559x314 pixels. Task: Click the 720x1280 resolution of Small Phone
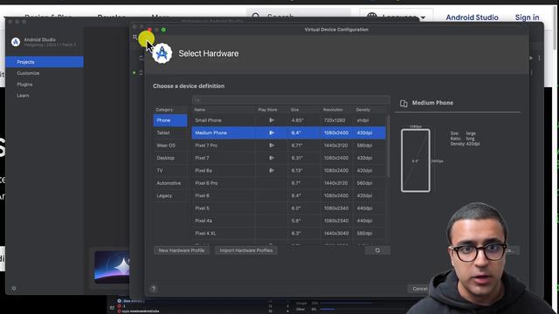[335, 120]
